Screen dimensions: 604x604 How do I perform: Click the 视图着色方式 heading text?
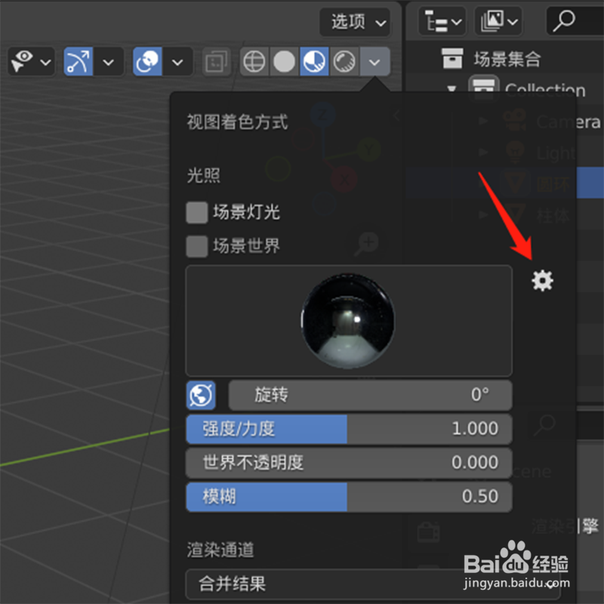coord(237,122)
